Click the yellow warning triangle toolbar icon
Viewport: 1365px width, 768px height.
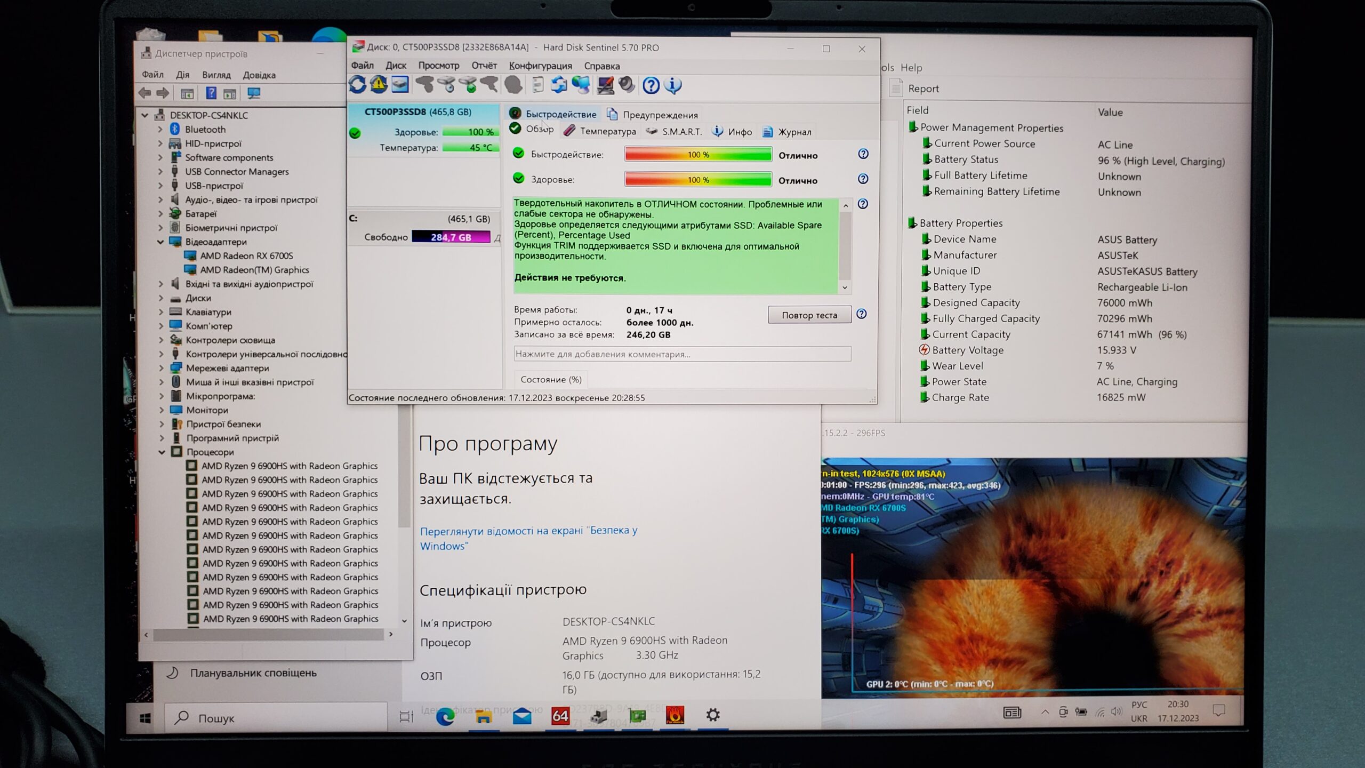click(x=379, y=85)
